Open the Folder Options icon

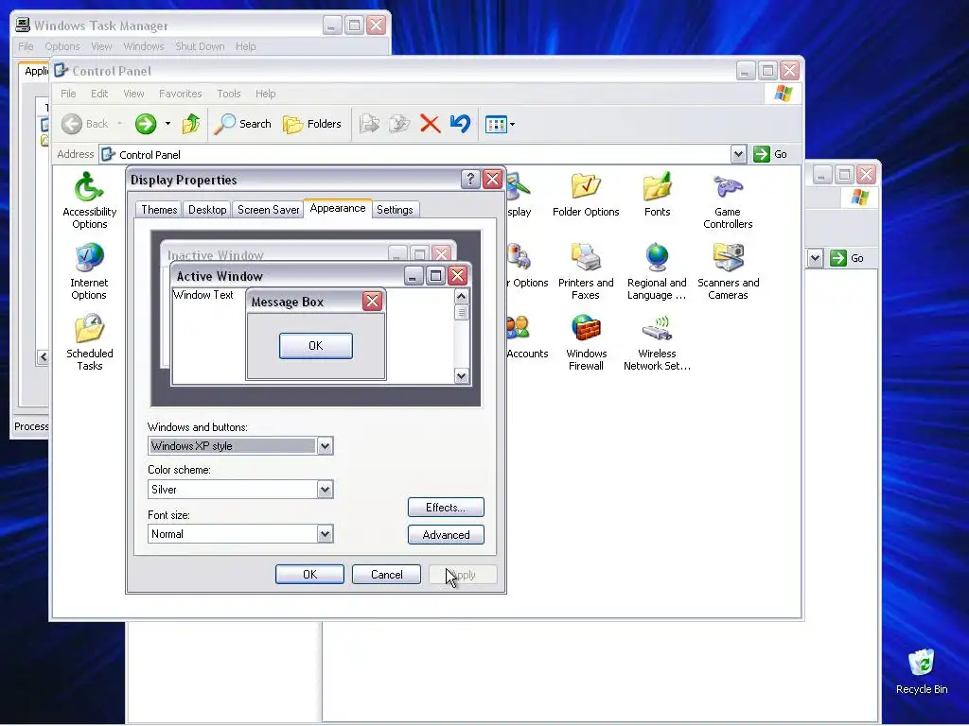coord(586,195)
